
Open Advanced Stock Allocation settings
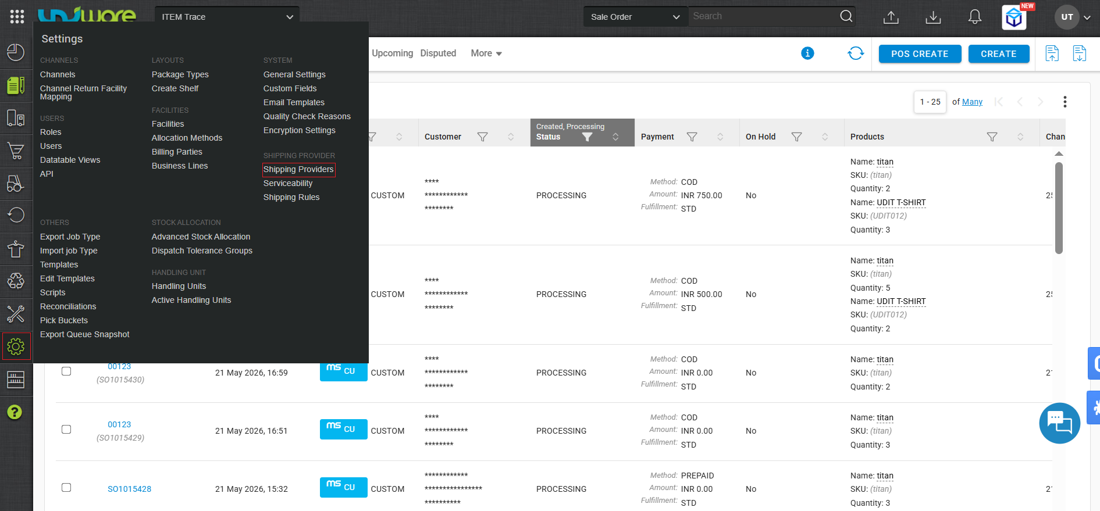click(x=201, y=237)
